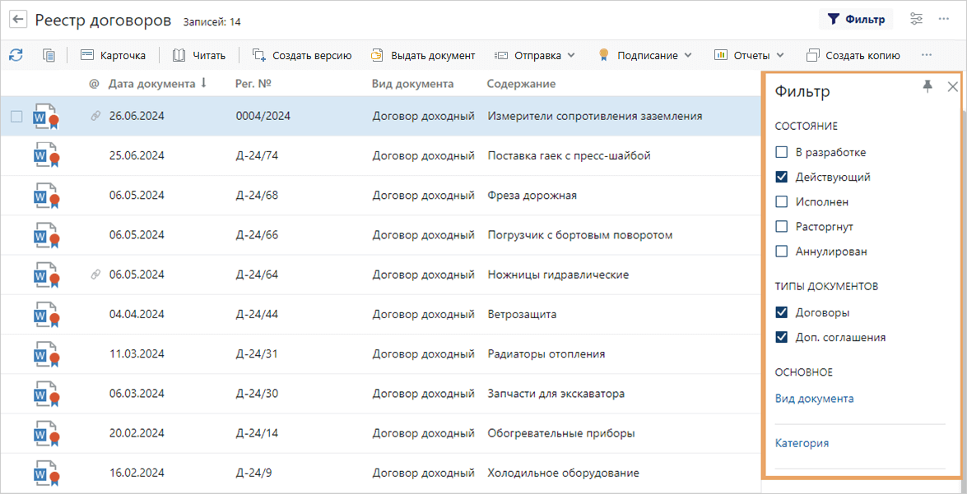Open the Вид документа filter link
967x494 pixels.
[814, 399]
